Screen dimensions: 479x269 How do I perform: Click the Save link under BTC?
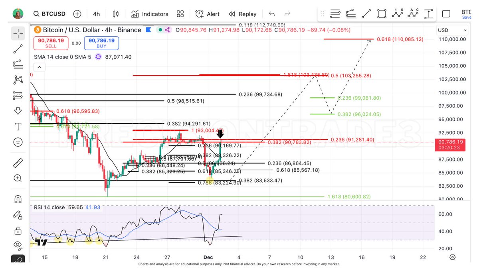(x=467, y=18)
